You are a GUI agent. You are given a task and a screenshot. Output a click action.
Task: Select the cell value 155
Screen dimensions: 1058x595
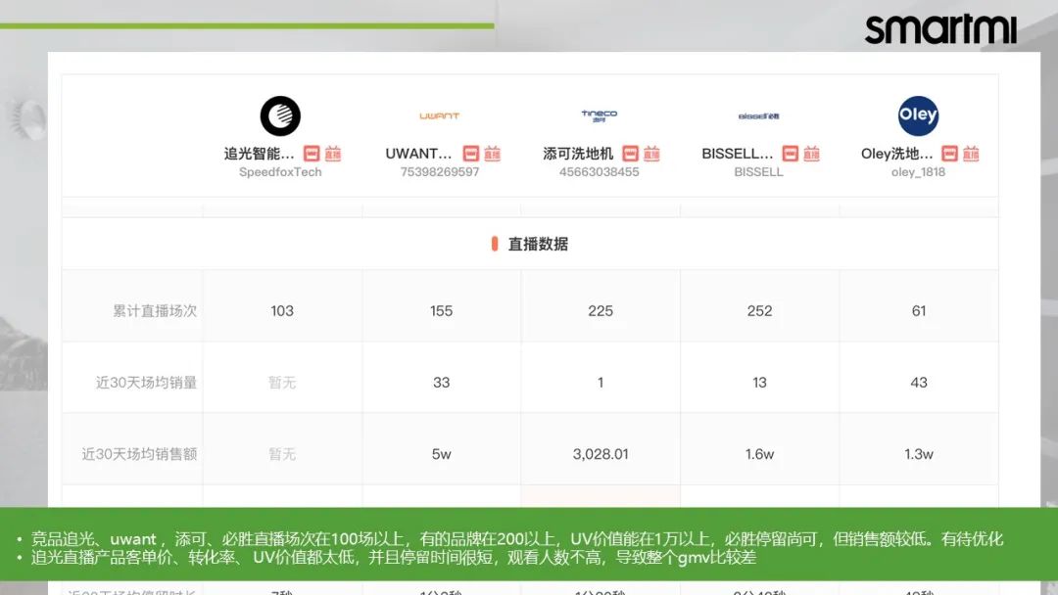click(x=441, y=310)
